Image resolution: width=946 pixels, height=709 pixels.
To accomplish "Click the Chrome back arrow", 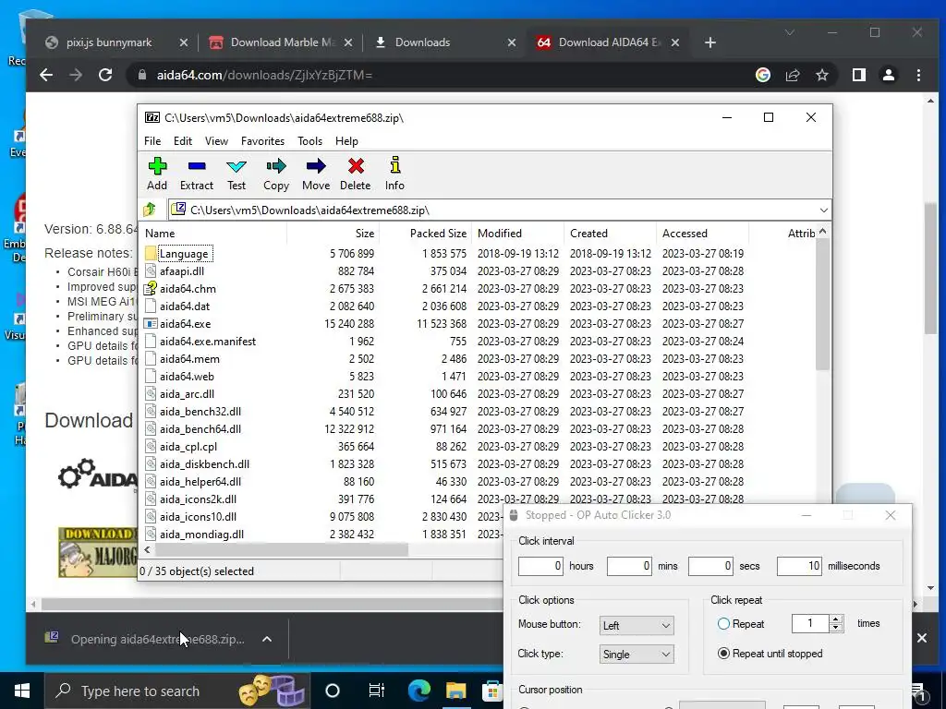I will (46, 75).
